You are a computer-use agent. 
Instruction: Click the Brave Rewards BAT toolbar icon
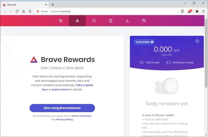point(190,11)
